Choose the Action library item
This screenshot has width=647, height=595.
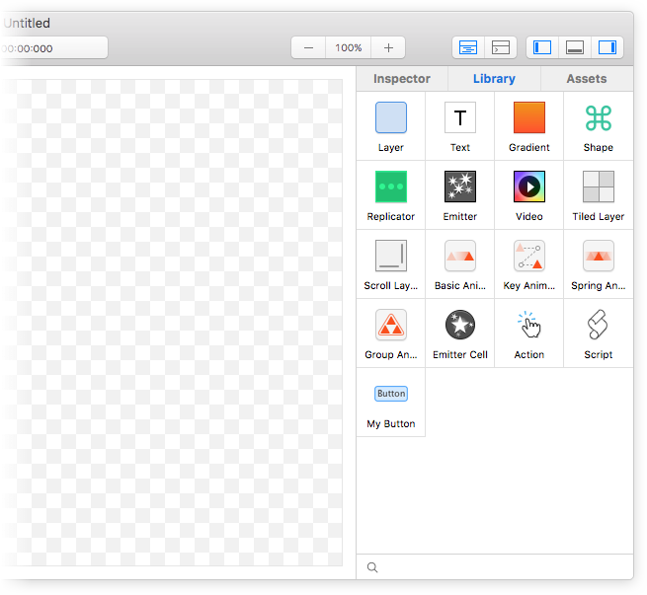529,334
